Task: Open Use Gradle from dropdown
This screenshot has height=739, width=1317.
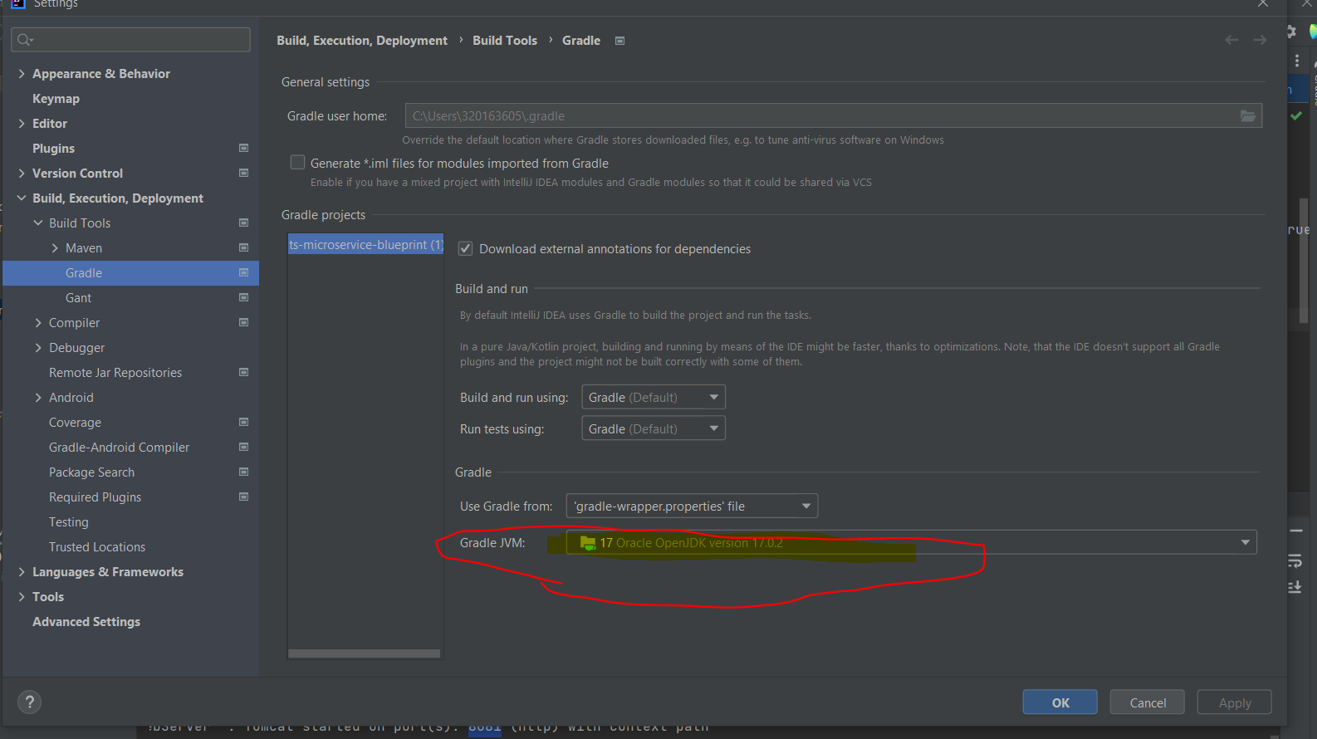Action: pos(692,507)
